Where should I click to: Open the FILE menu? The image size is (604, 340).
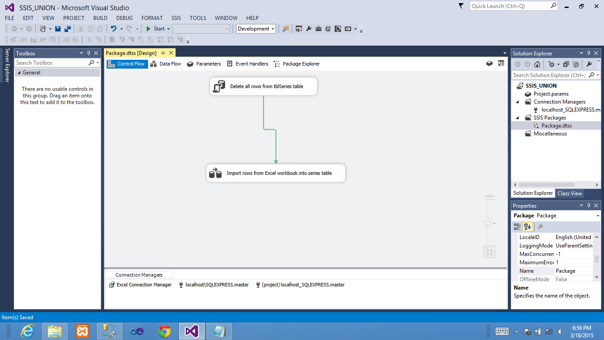(10, 18)
